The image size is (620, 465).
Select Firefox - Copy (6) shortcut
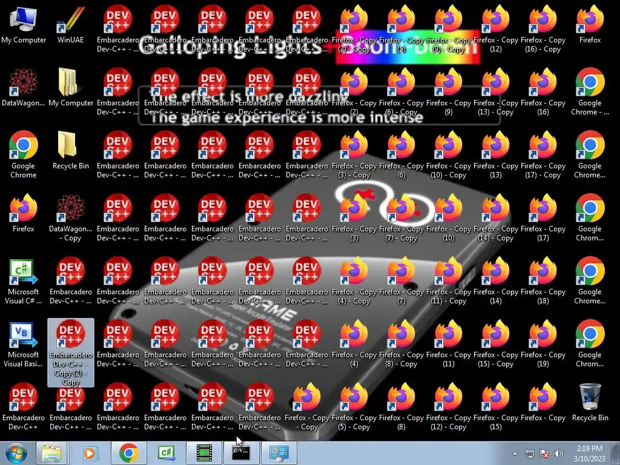(401, 155)
